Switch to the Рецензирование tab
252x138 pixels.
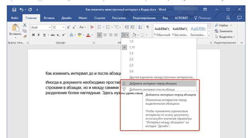(144, 18)
